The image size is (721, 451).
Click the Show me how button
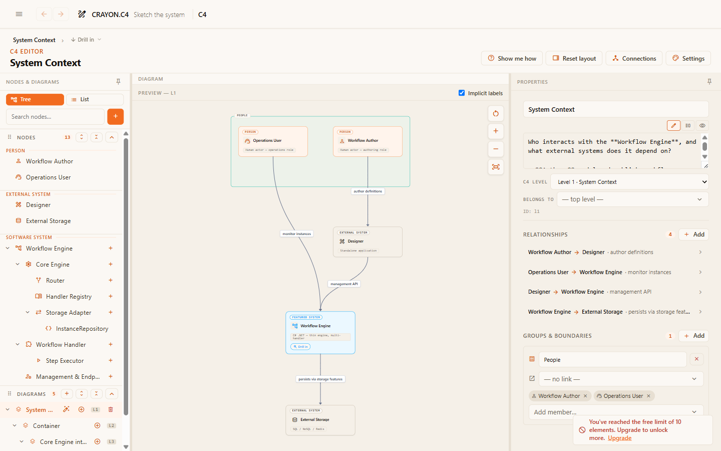(512, 58)
